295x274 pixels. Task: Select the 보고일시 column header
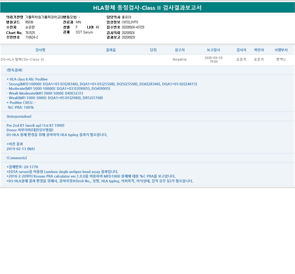(x=213, y=50)
